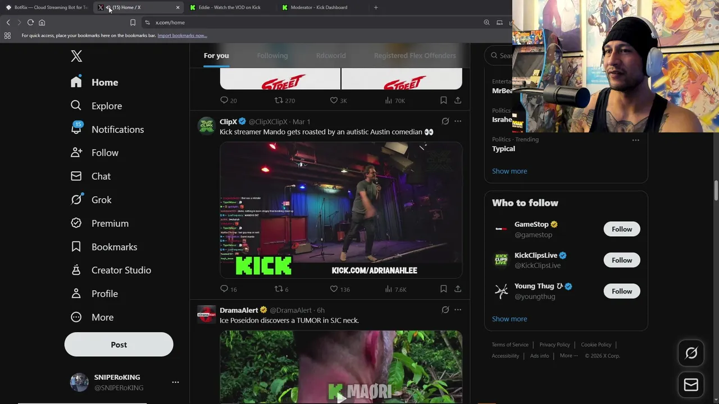The image size is (719, 404).
Task: Open account menu dots next to SNIPERoKING
Action: (x=175, y=382)
